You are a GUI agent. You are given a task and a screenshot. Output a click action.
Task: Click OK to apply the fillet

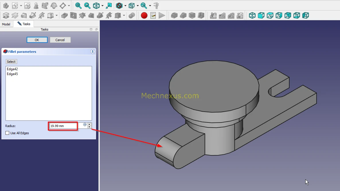[37, 40]
